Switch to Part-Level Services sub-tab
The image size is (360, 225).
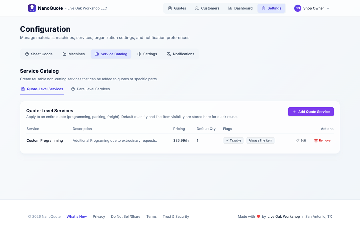pos(90,89)
